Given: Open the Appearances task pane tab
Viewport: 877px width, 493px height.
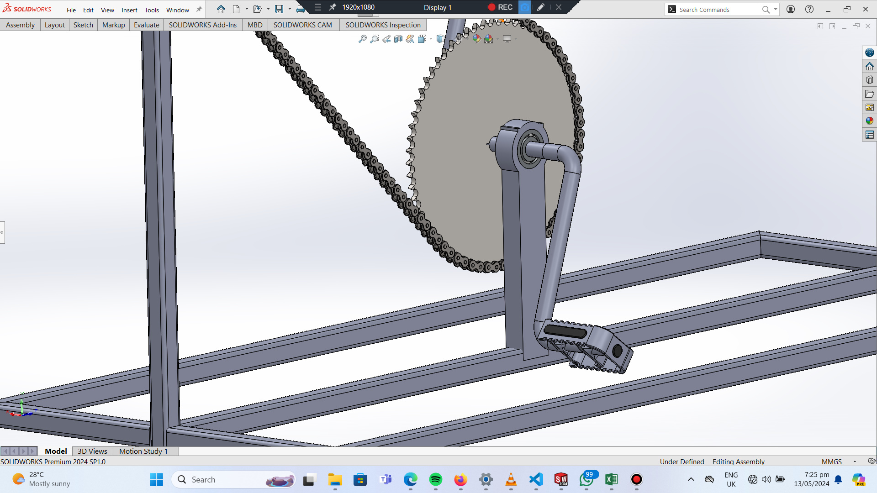Looking at the screenshot, I should click(869, 121).
